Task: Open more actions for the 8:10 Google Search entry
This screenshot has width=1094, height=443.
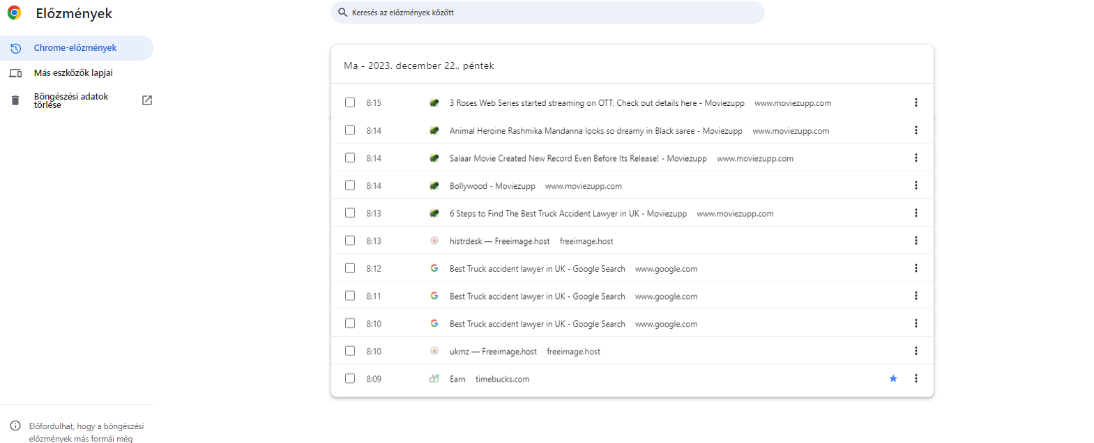Action: click(x=916, y=323)
